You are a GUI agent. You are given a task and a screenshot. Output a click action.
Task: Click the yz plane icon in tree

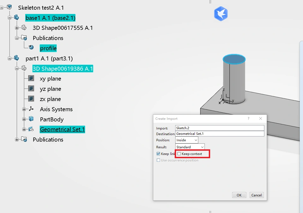(31, 89)
